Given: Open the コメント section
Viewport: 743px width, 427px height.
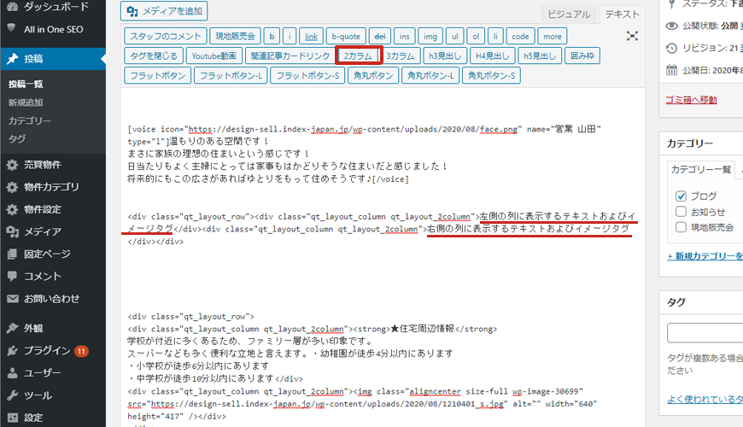Looking at the screenshot, I should tap(43, 276).
